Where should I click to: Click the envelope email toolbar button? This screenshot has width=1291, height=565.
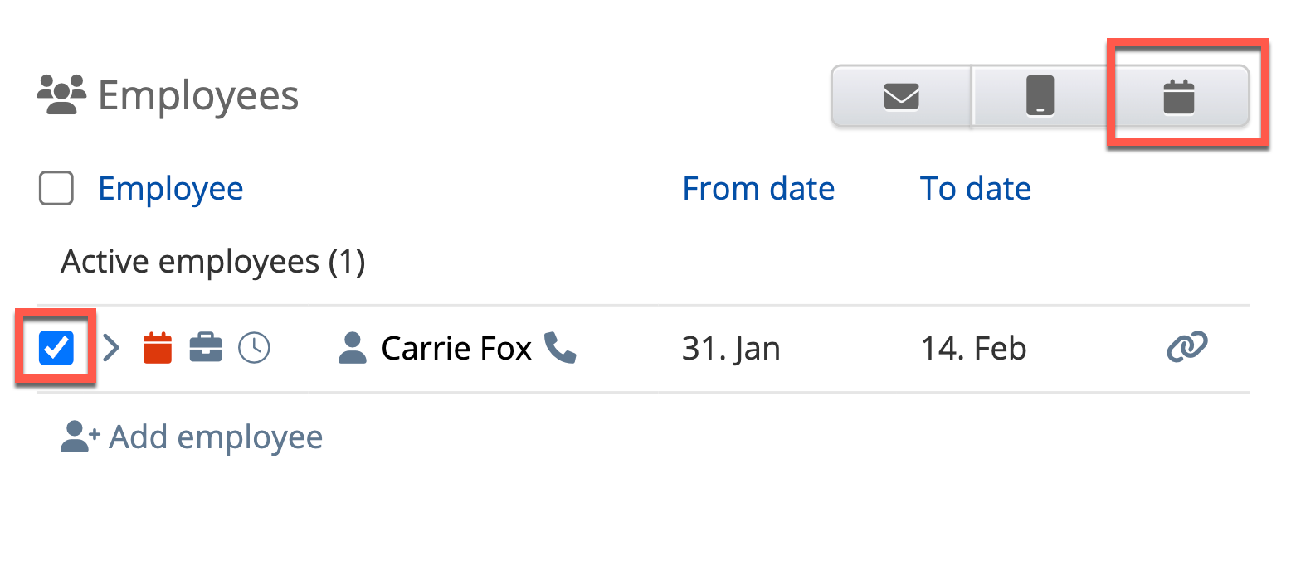point(901,97)
